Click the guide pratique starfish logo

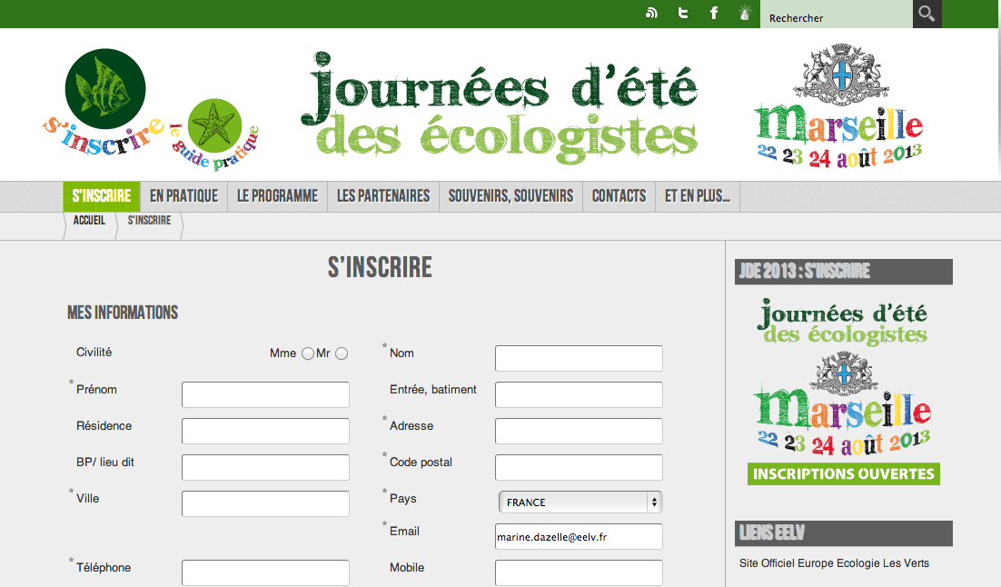215,134
